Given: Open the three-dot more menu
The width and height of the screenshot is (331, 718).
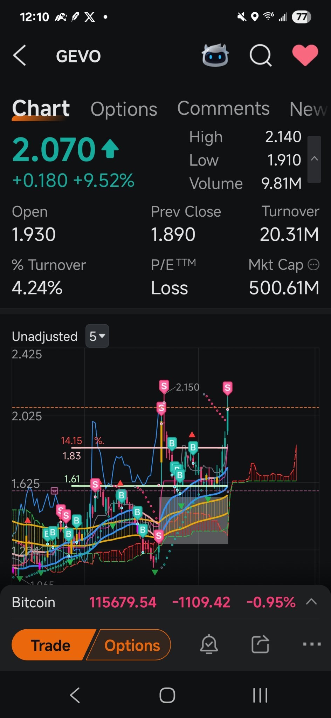Looking at the screenshot, I should [x=312, y=644].
